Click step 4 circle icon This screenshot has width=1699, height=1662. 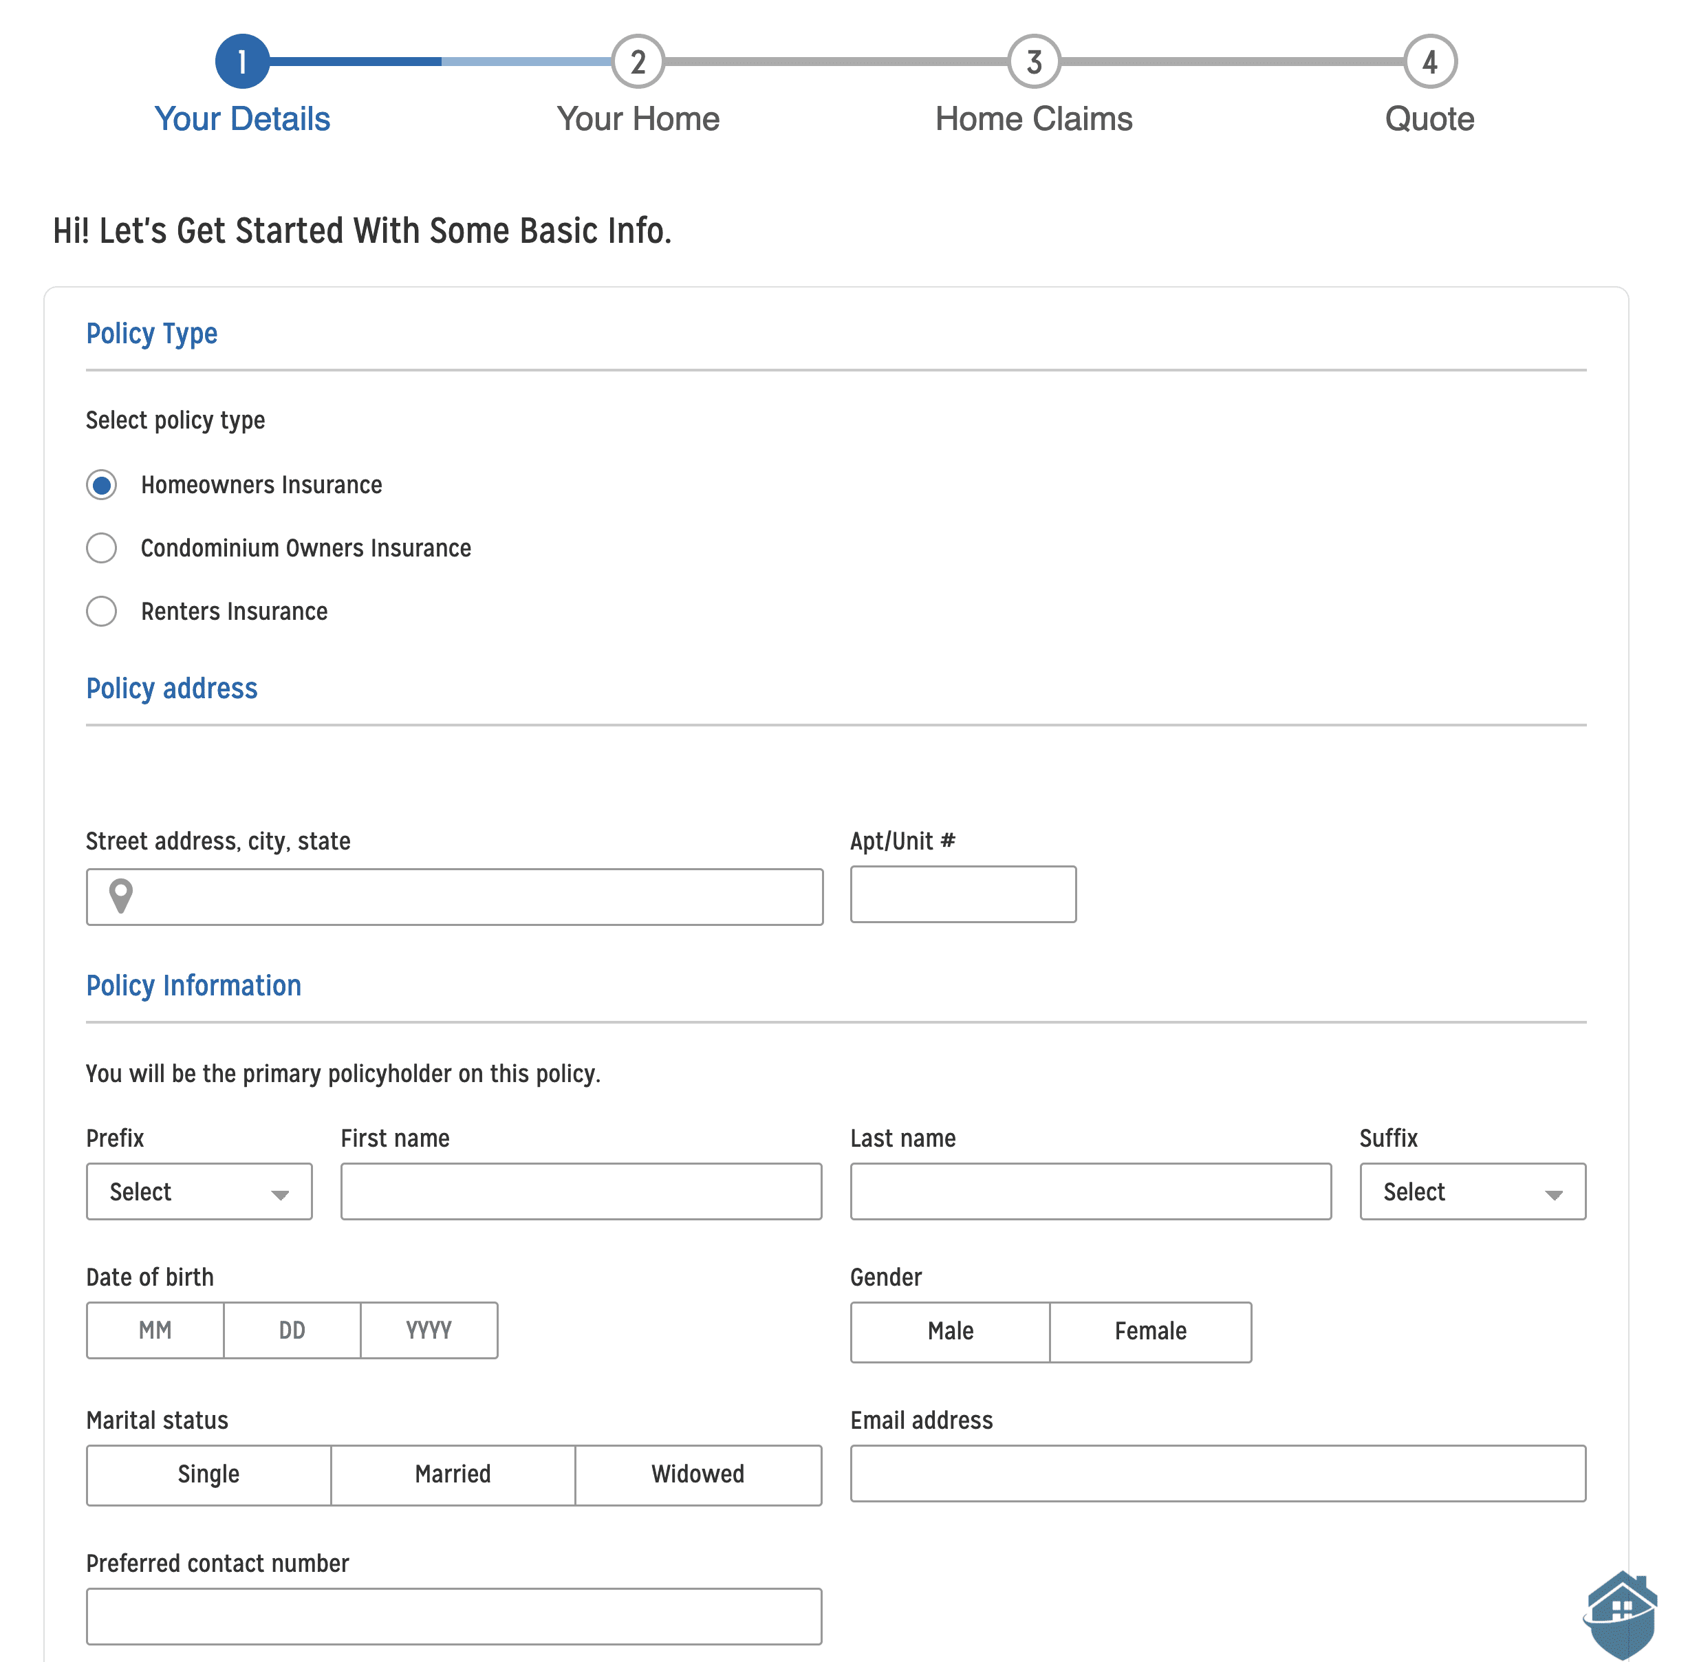1429,62
